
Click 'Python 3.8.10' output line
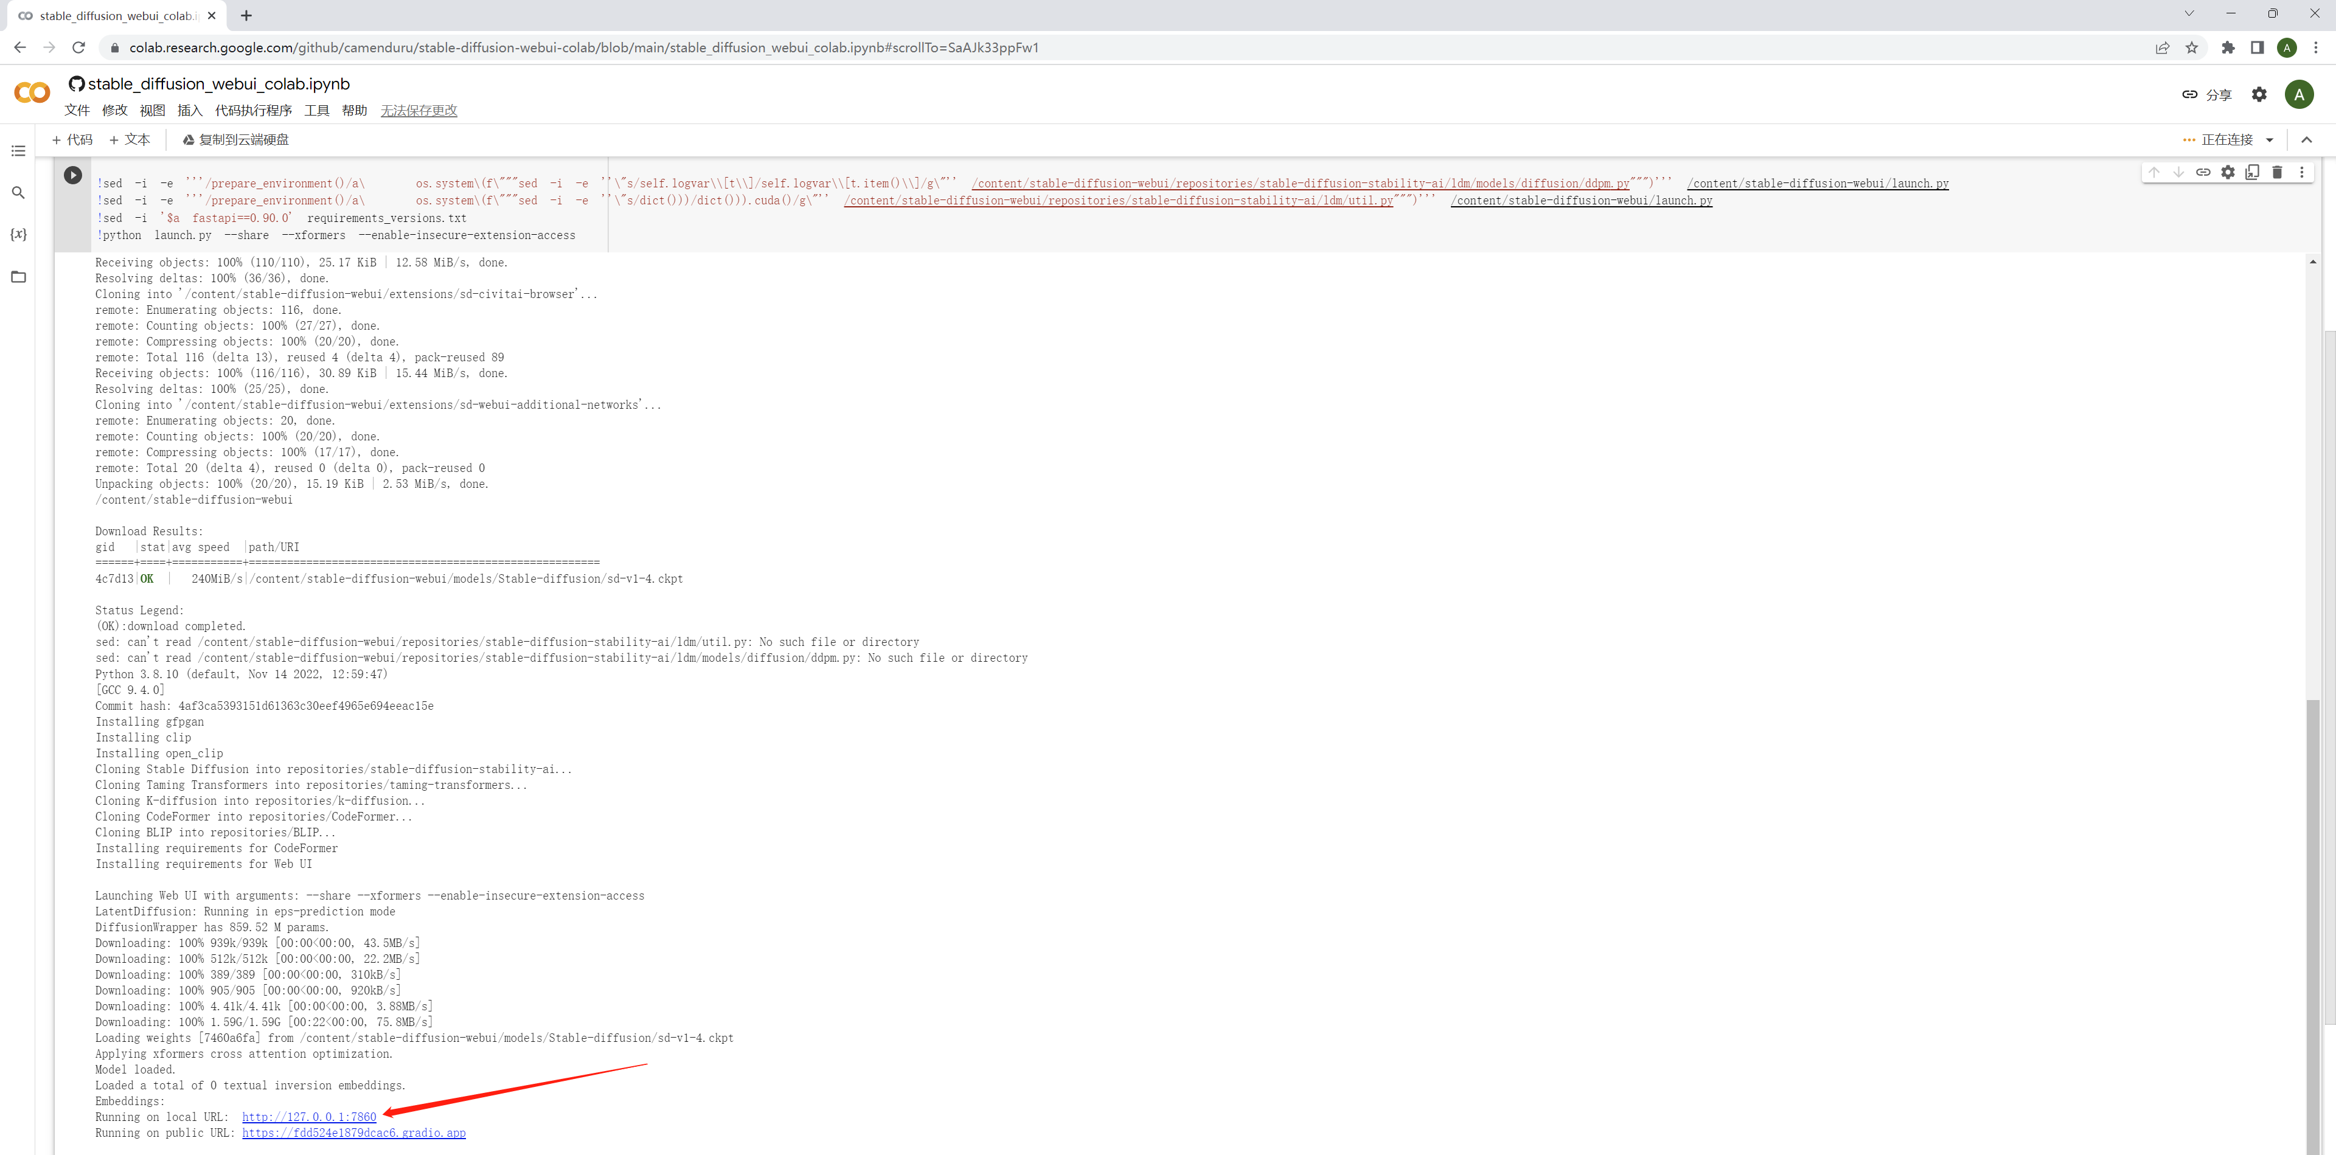pyautogui.click(x=242, y=675)
